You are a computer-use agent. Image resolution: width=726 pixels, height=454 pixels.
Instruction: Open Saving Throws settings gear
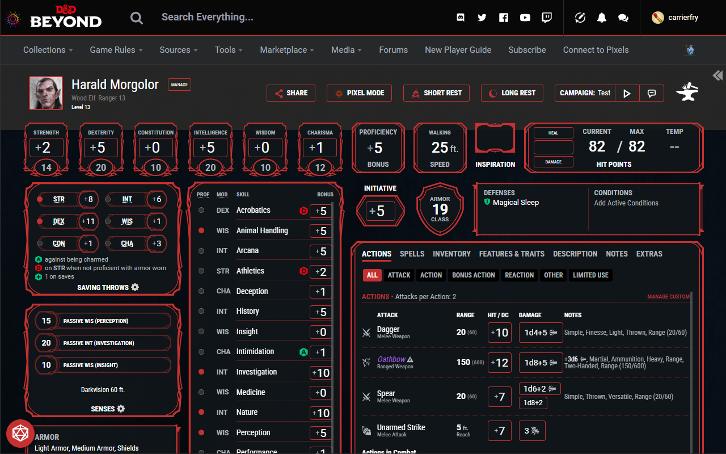(x=135, y=287)
